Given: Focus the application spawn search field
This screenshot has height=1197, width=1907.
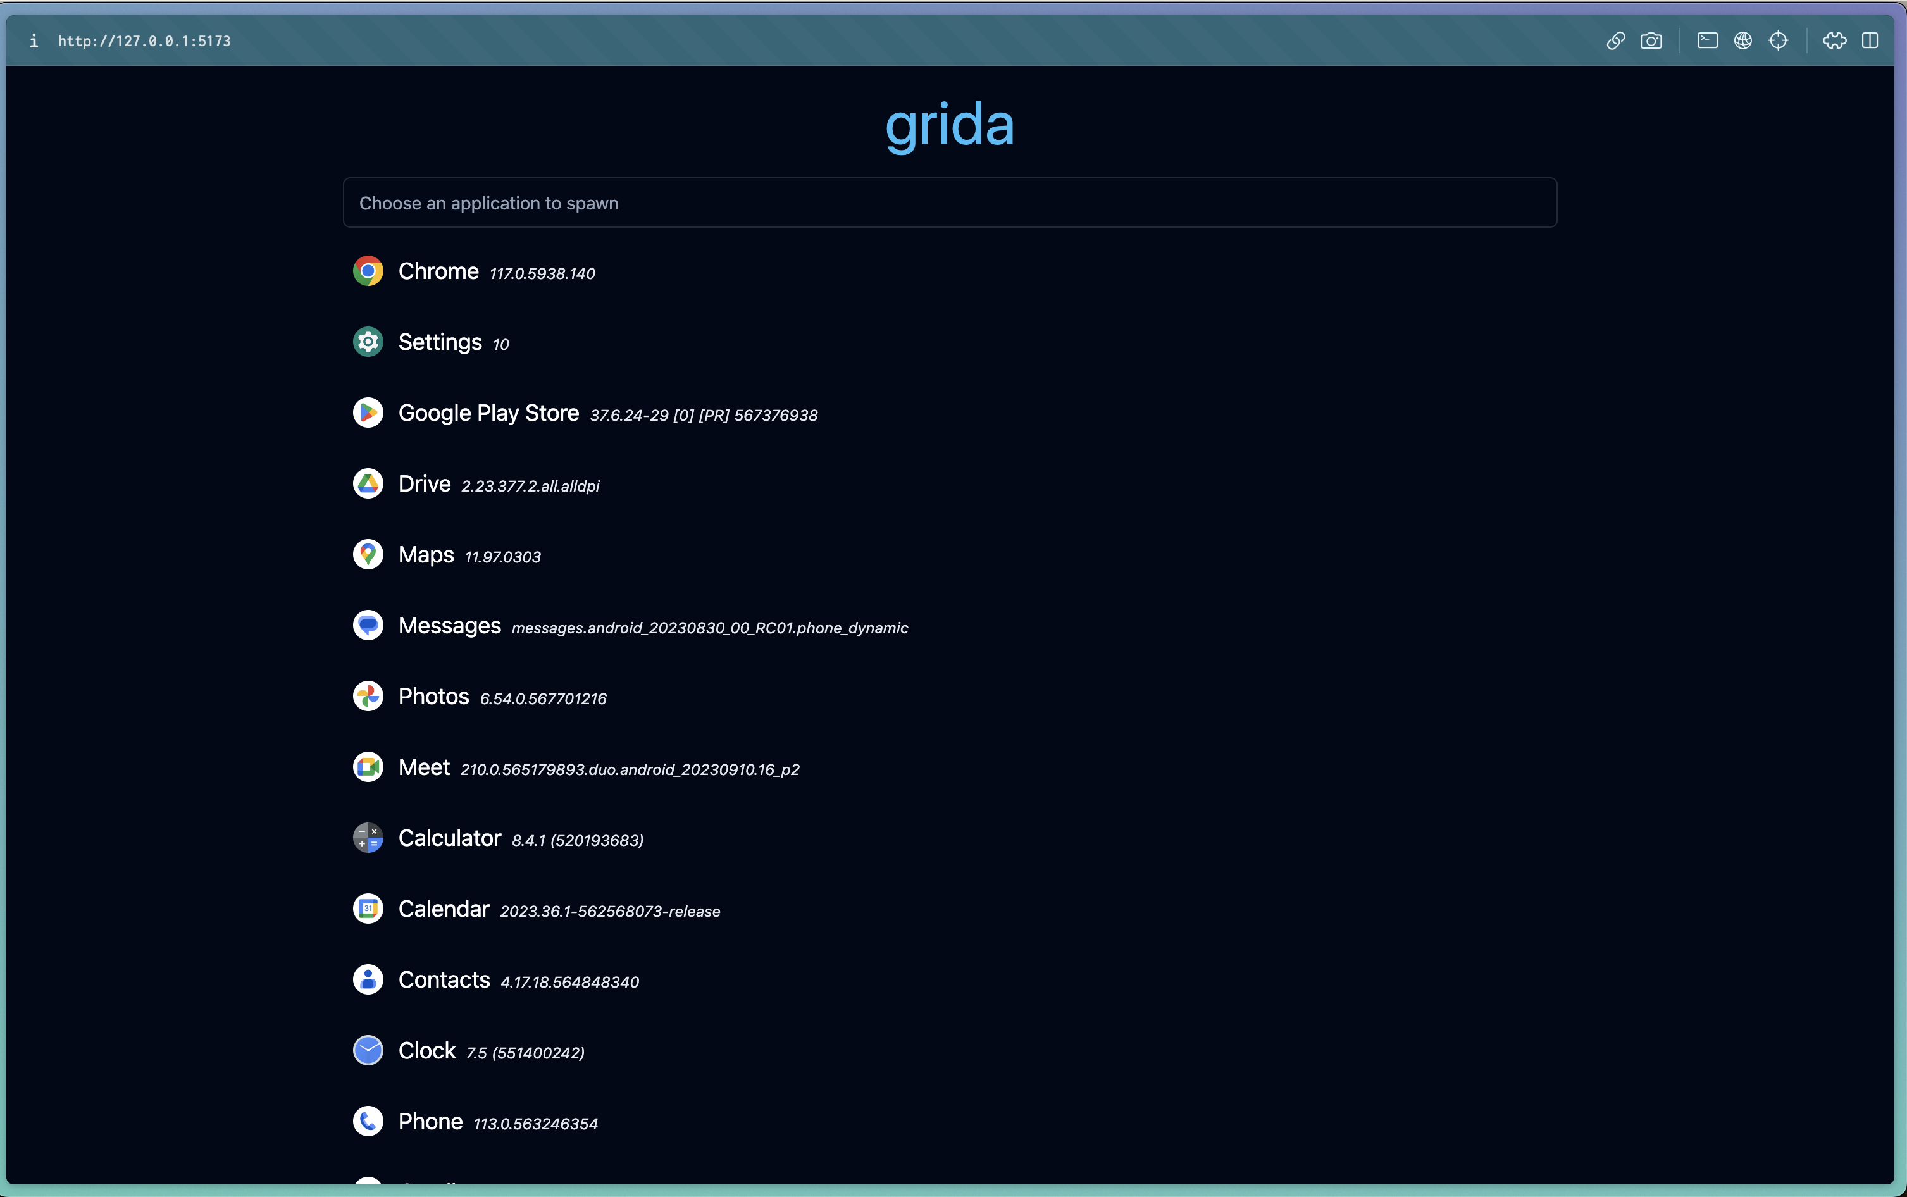Looking at the screenshot, I should [x=949, y=204].
